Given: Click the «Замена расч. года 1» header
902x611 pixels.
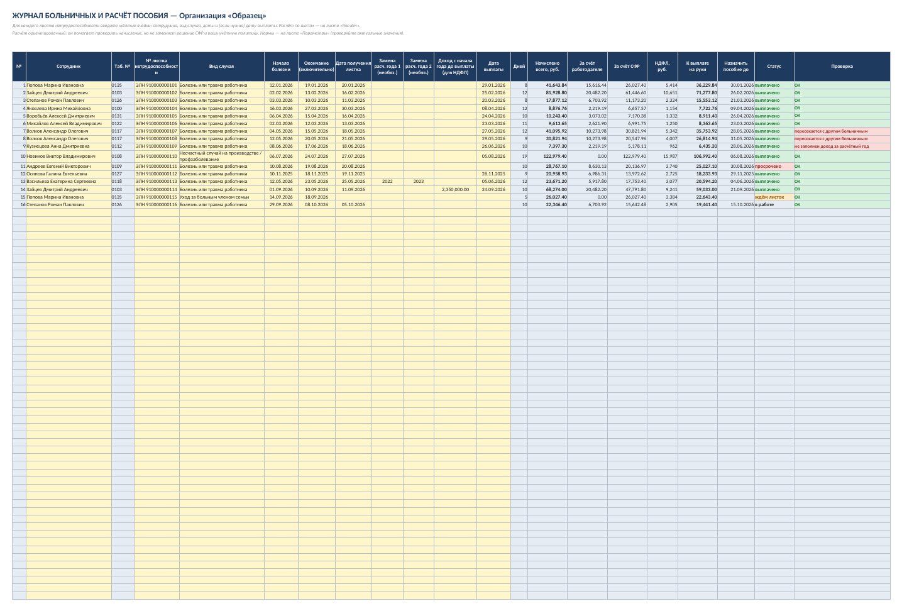Looking at the screenshot, I should (x=387, y=66).
